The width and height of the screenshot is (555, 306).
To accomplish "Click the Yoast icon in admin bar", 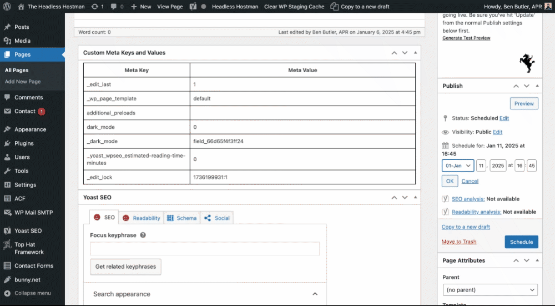I will pyautogui.click(x=193, y=7).
